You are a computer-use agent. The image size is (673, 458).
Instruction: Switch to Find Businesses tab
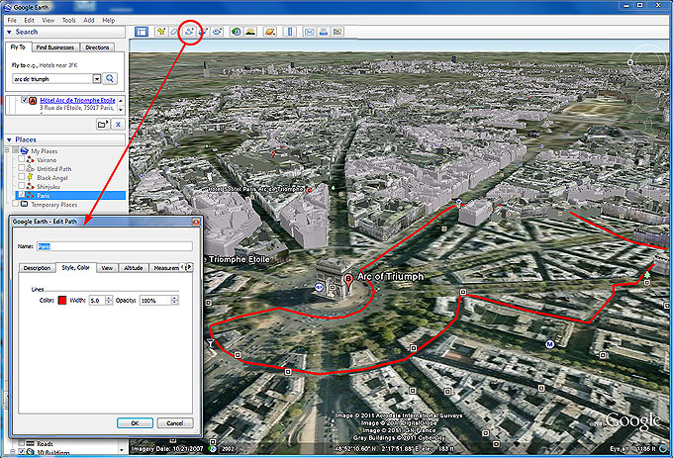(55, 47)
